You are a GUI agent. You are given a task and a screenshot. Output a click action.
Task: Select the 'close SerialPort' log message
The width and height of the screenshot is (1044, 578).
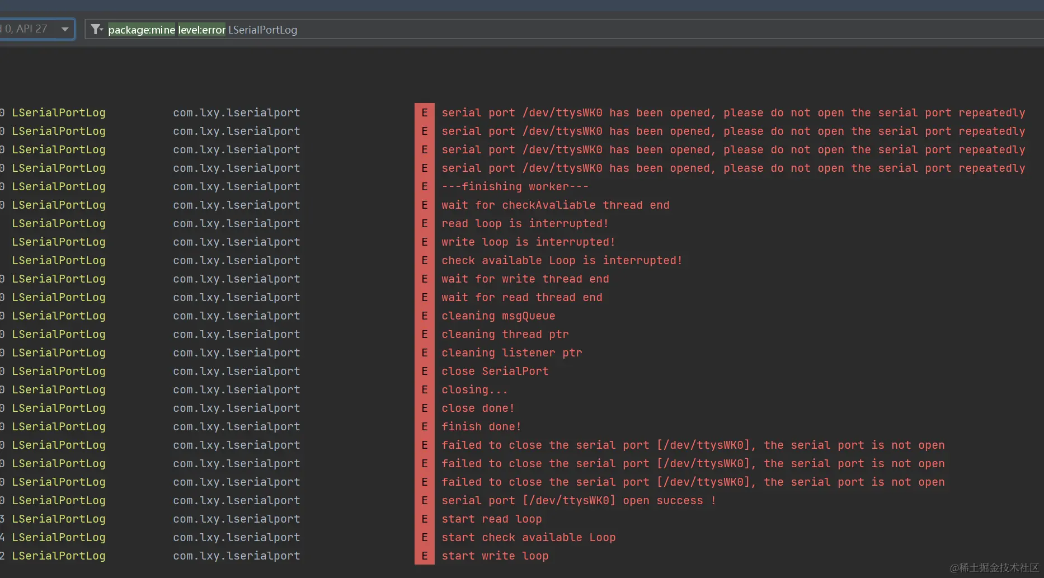[x=495, y=371]
